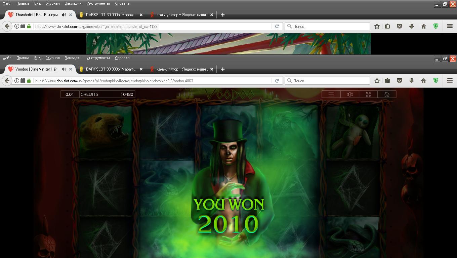This screenshot has height=258, width=457.
Task: Open downloads arrow in Voodoo window
Action: [x=411, y=81]
